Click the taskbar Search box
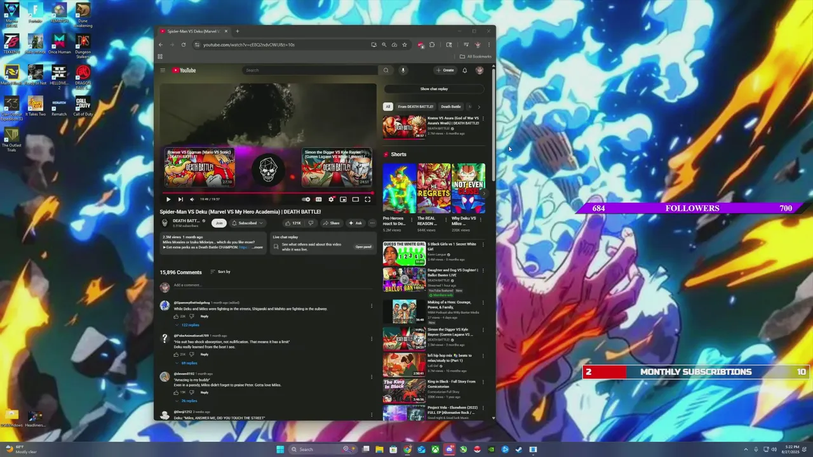The width and height of the screenshot is (813, 457). coord(323,449)
